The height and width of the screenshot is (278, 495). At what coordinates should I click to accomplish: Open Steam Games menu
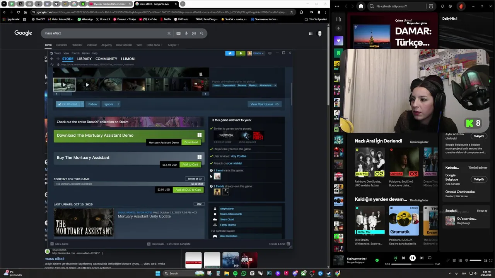click(86, 53)
